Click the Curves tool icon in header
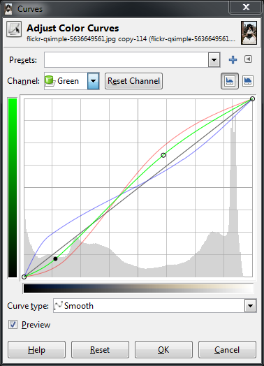 (x=14, y=29)
